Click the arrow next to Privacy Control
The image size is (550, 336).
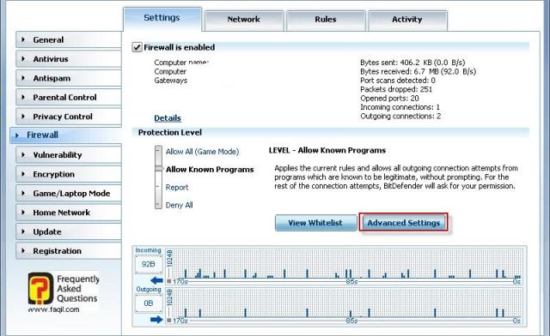[23, 117]
